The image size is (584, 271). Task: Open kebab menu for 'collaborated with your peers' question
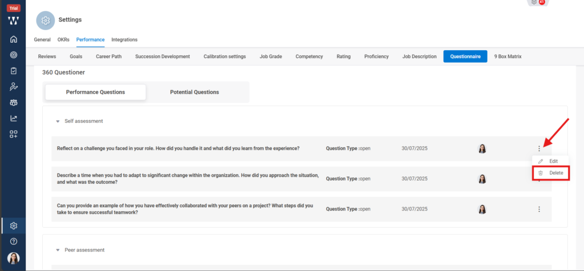click(539, 210)
